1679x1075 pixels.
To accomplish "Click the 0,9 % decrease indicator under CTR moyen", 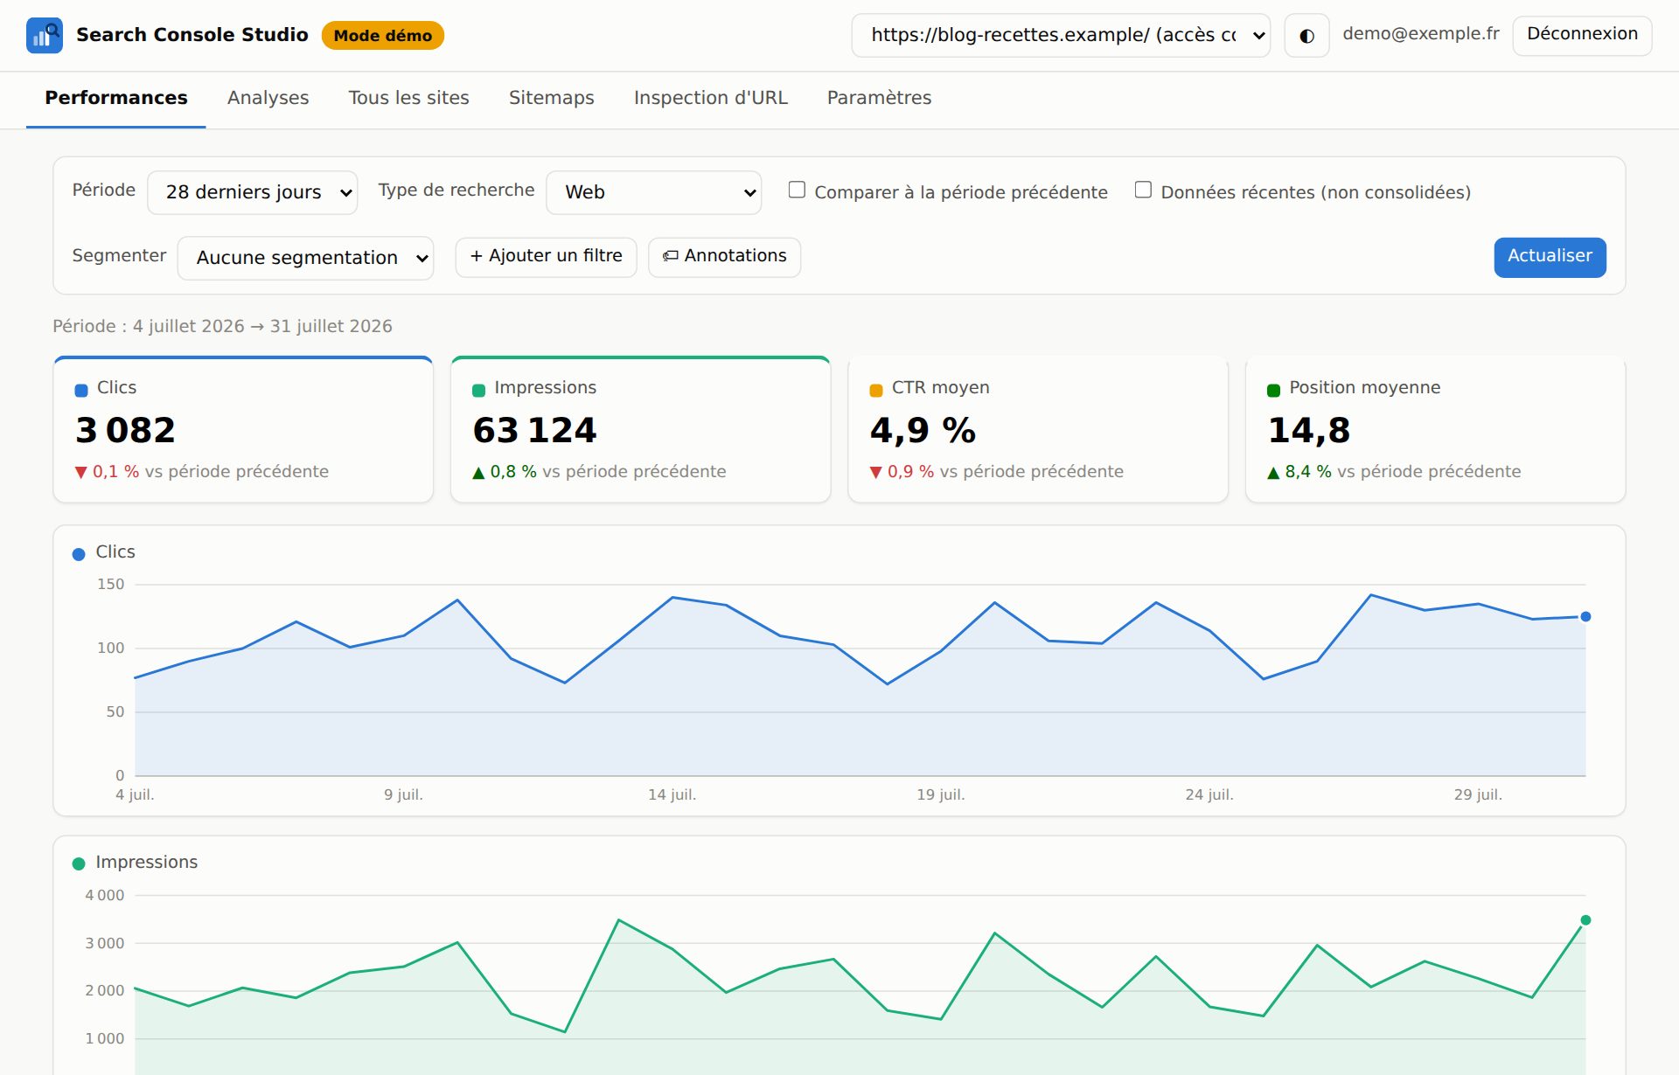I will (902, 472).
